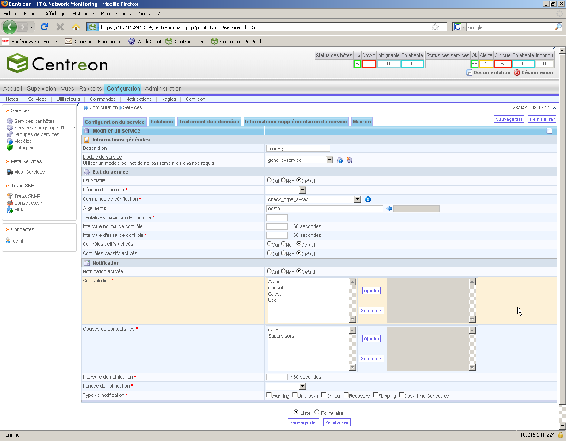
Task: Switch to the Relations tab
Action: click(x=161, y=122)
